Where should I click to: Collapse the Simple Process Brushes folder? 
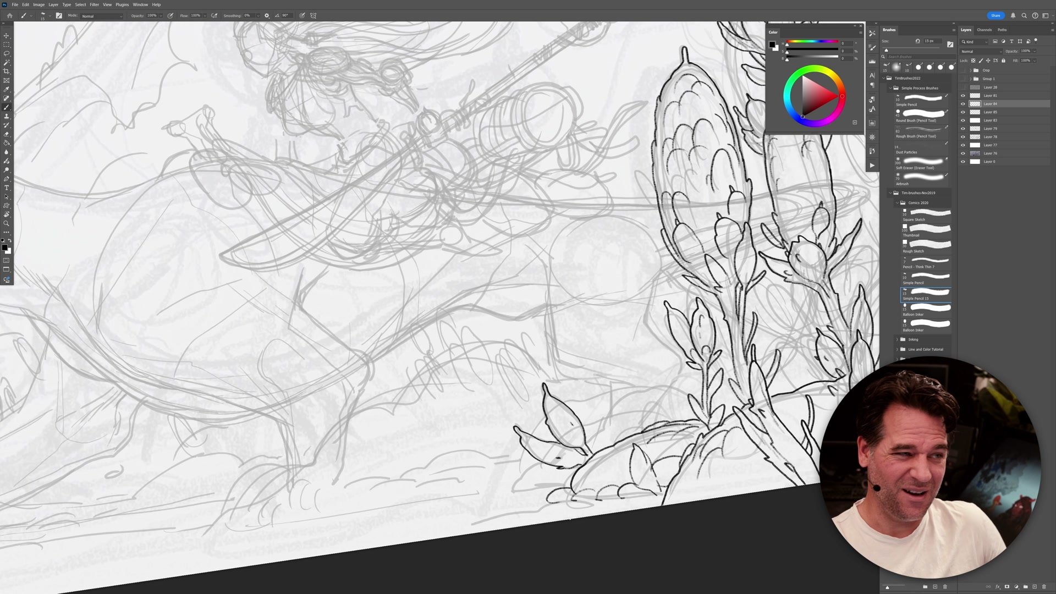pos(891,88)
